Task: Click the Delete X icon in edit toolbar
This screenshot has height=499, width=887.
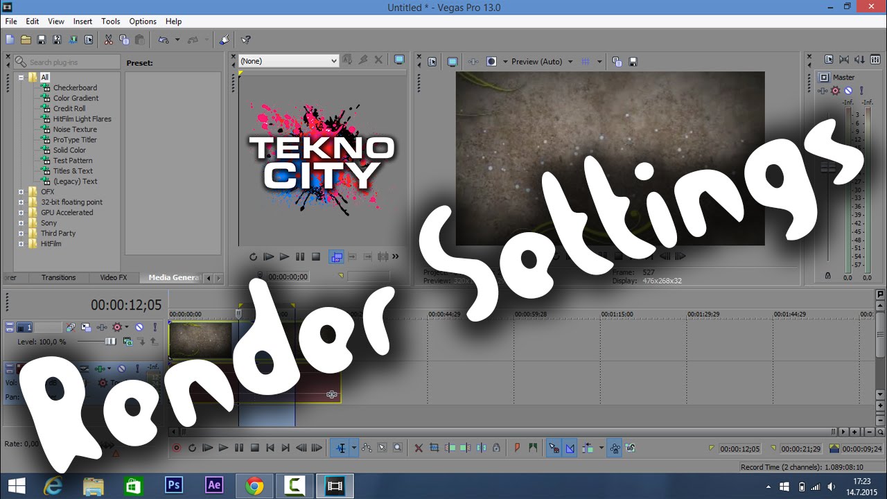Action: [x=419, y=448]
